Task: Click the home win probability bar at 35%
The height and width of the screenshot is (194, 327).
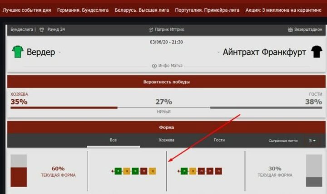Action: click(64, 107)
